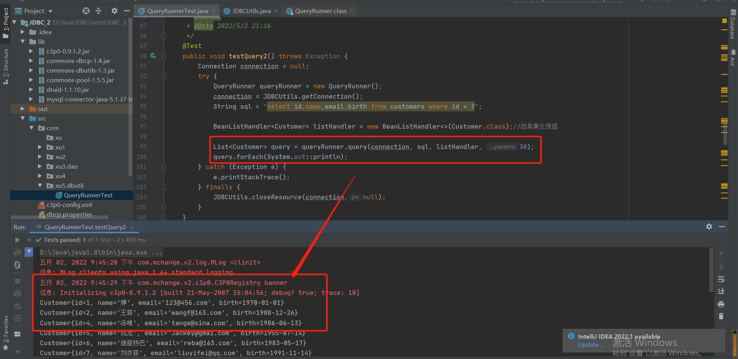
Task: Select the QueryRunnerTest.java editor tab
Action: coord(177,11)
